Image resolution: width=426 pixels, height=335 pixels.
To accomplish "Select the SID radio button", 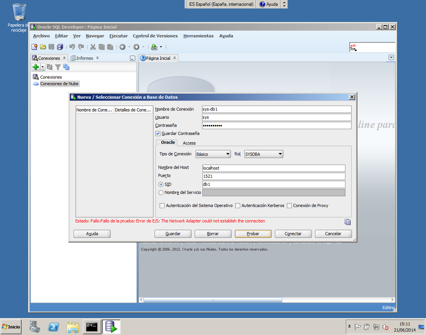I will pos(161,185).
